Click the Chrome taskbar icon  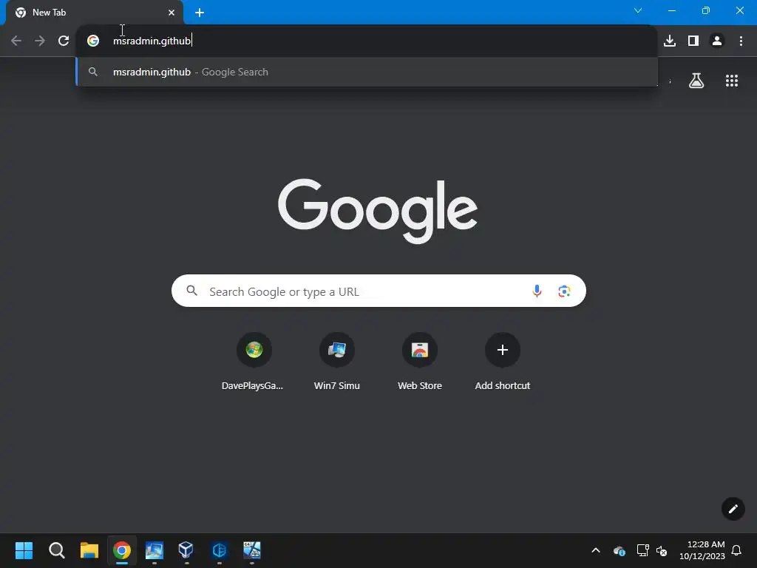[x=122, y=550]
